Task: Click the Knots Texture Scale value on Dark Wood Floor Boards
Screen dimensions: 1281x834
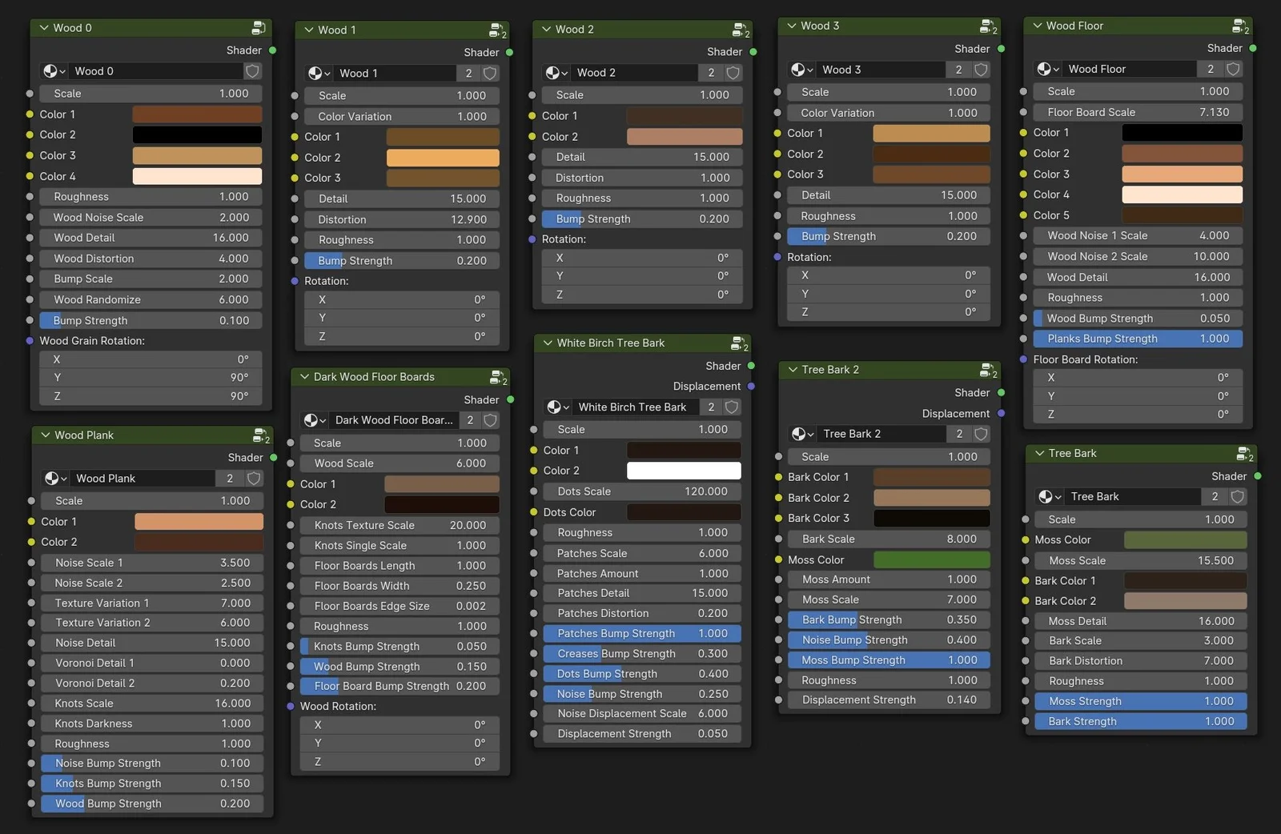Action: pyautogui.click(x=398, y=525)
